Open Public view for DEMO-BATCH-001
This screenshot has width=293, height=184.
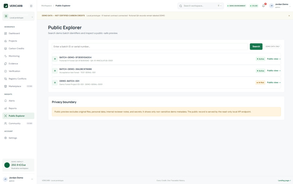tap(274, 83)
